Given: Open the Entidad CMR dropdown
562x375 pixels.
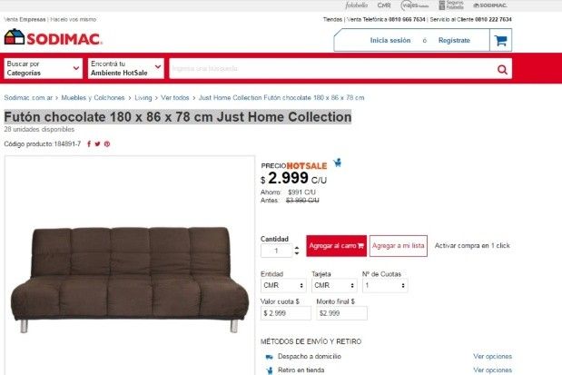Looking at the screenshot, I should 283,285.
